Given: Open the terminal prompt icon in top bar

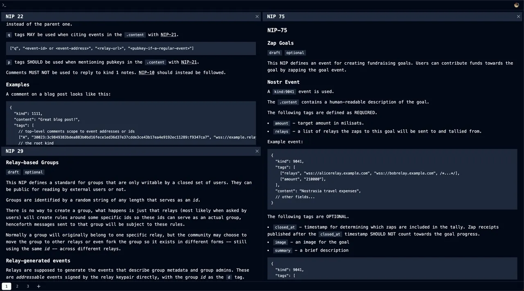Looking at the screenshot, I should click(x=5, y=5).
